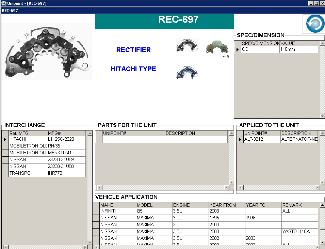
Task: Select the TRANSPO IHR773 interchange row
Action: [28, 173]
